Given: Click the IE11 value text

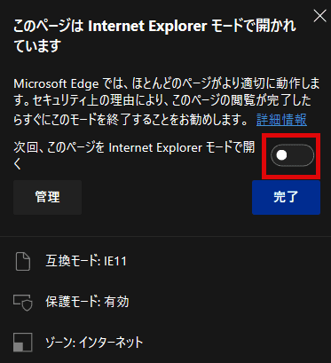Looking at the screenshot, I should tap(115, 262).
